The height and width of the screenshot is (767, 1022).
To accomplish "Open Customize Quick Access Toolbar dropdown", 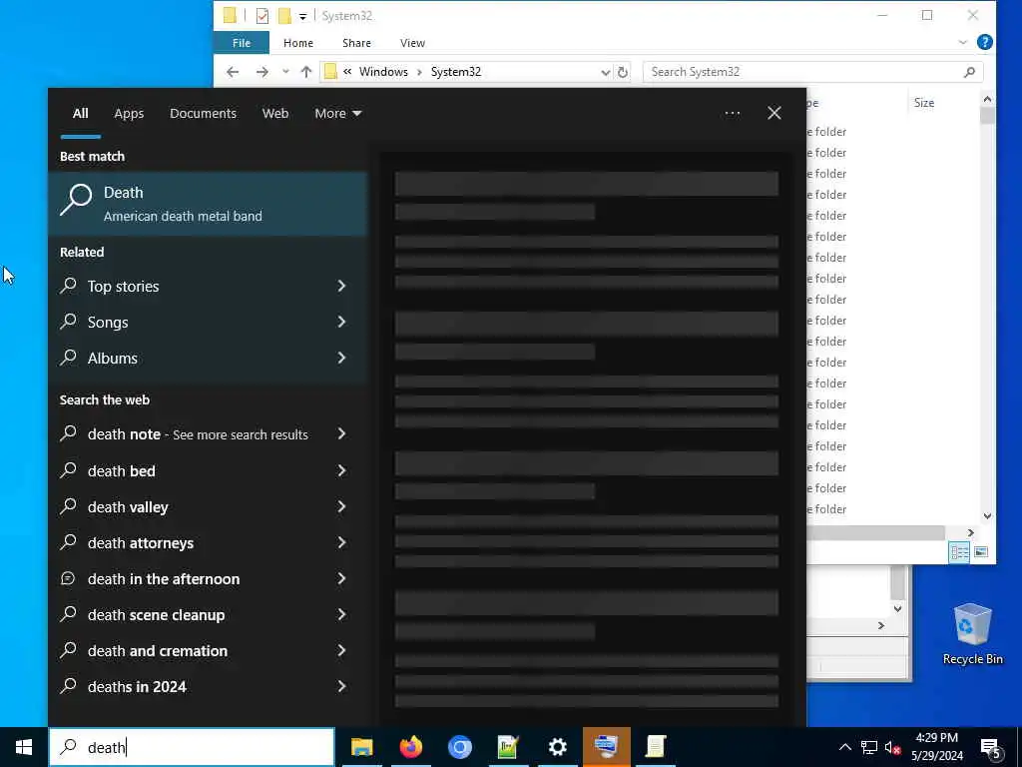I will 303,16.
